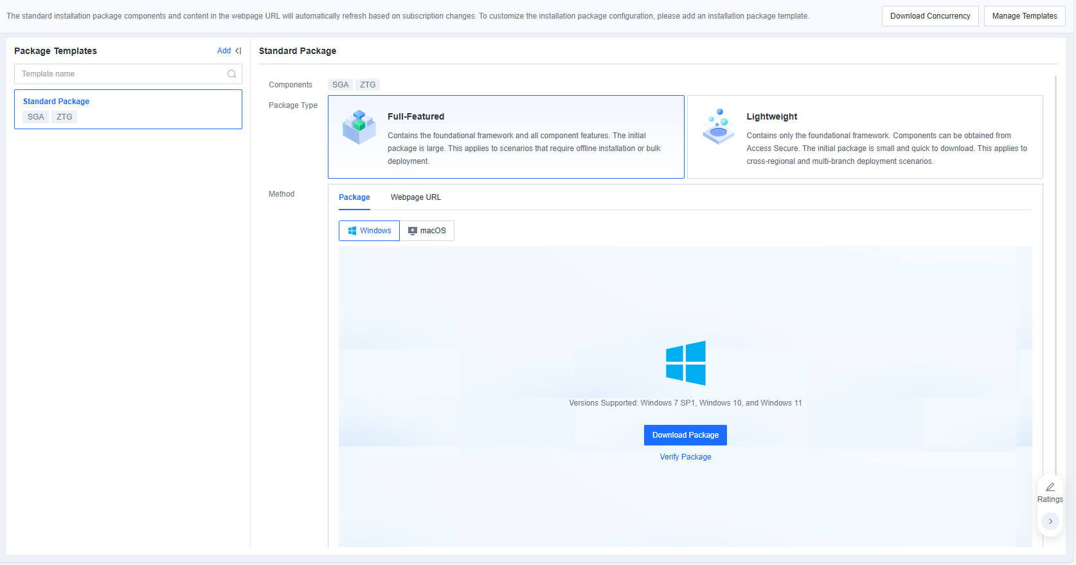The image size is (1076, 565).
Task: Add a new package template
Action: pos(224,51)
